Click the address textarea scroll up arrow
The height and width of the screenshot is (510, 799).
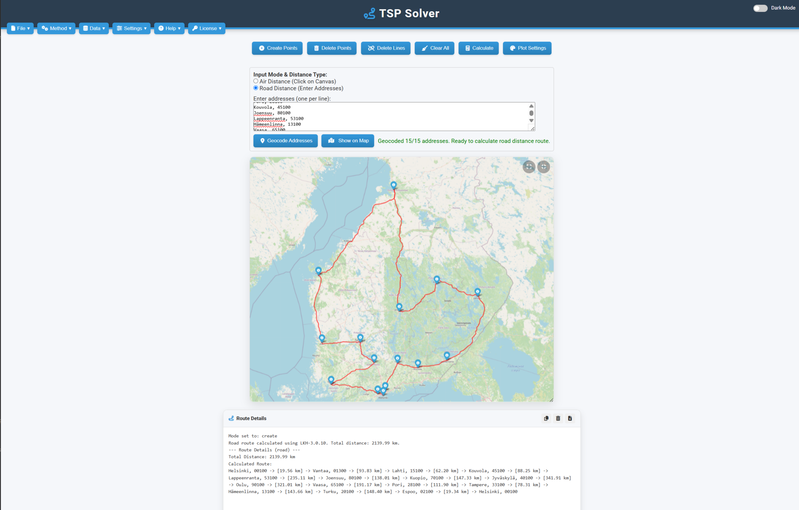pos(531,106)
